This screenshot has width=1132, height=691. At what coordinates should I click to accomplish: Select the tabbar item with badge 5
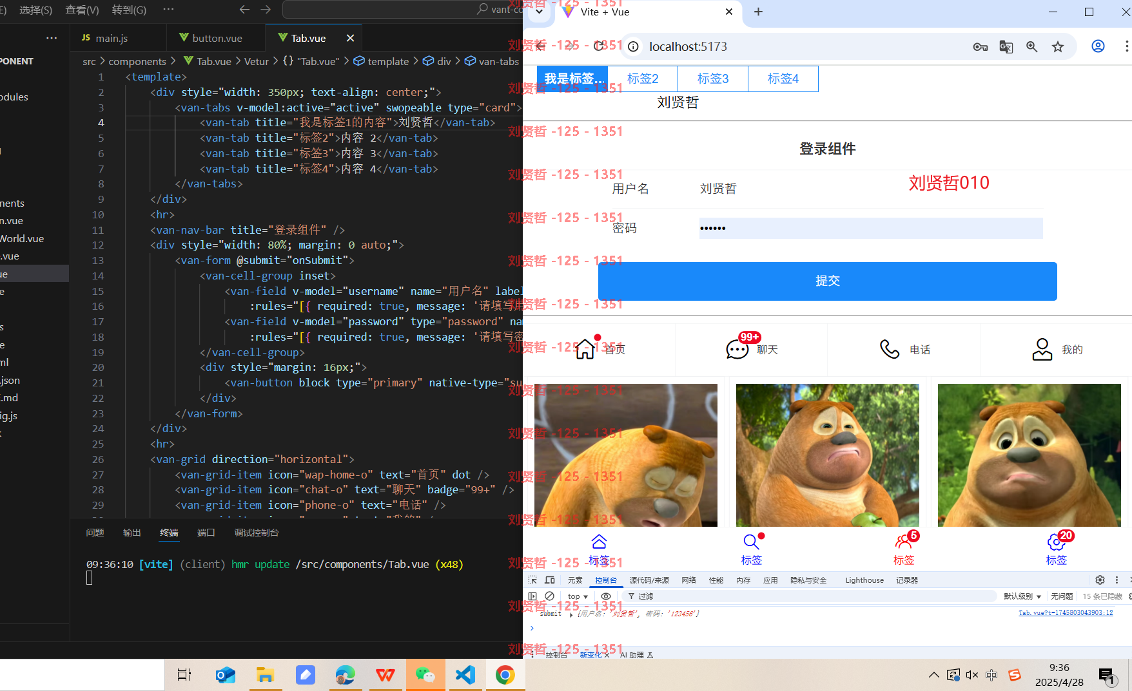pos(904,549)
